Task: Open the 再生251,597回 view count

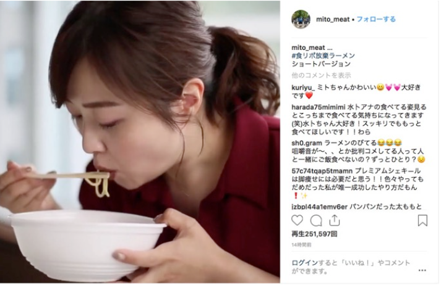Action: 314,234
